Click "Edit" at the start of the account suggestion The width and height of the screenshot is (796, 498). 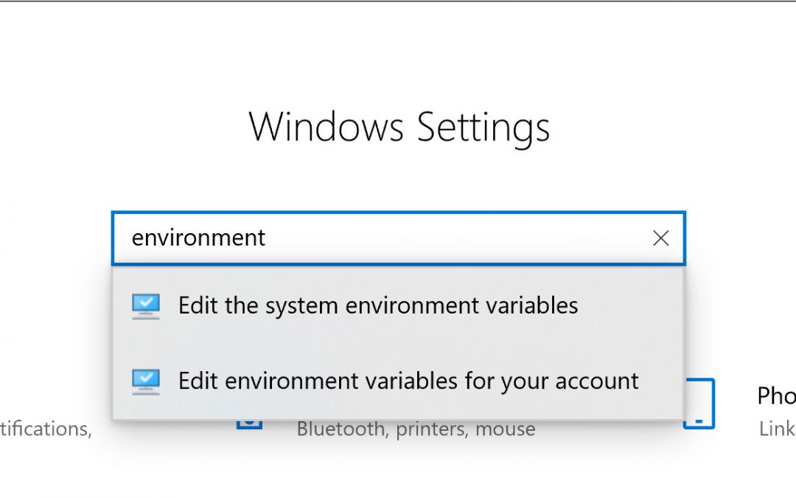click(x=199, y=381)
